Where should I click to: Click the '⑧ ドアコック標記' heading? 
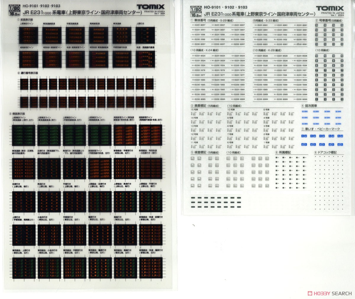click(x=325, y=152)
